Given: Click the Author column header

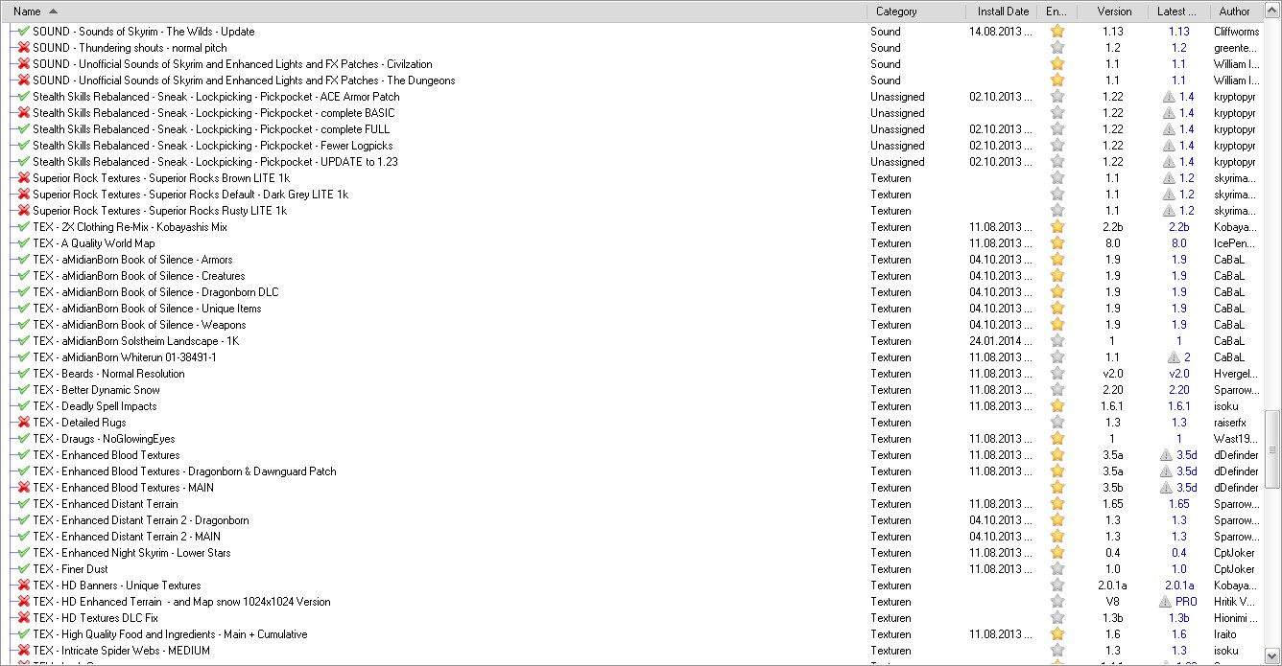Looking at the screenshot, I should pos(1235,11).
